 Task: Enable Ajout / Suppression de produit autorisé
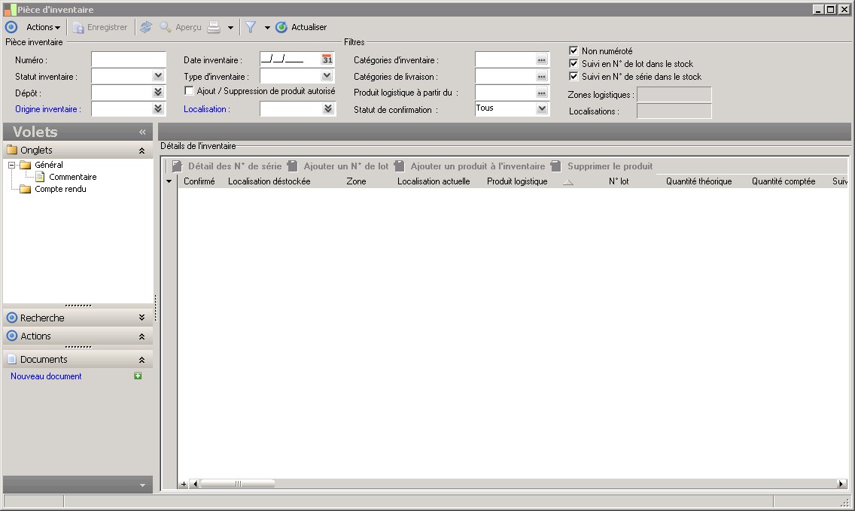[x=189, y=90]
